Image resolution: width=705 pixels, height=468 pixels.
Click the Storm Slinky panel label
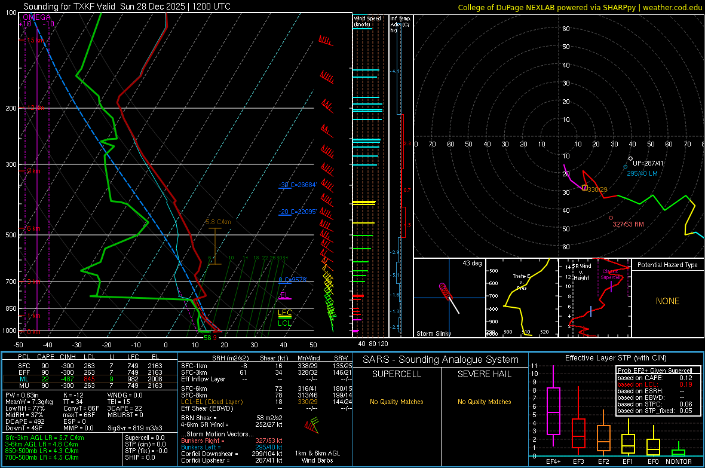coord(433,334)
